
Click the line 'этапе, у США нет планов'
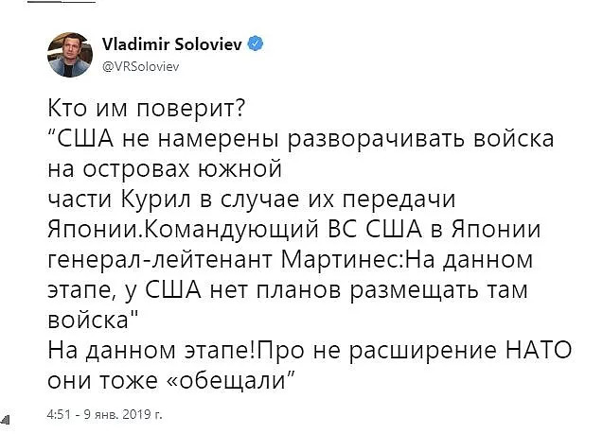coord(194,290)
